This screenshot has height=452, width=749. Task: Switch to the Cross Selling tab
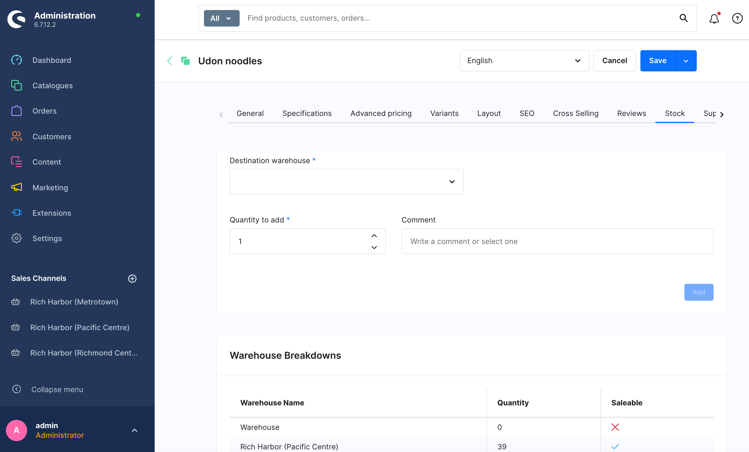[575, 113]
